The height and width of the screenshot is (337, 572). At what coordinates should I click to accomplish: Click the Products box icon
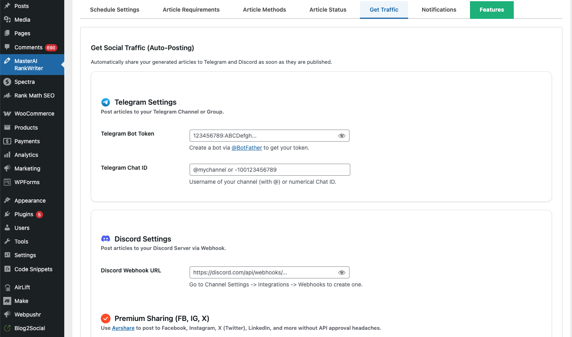(7, 128)
